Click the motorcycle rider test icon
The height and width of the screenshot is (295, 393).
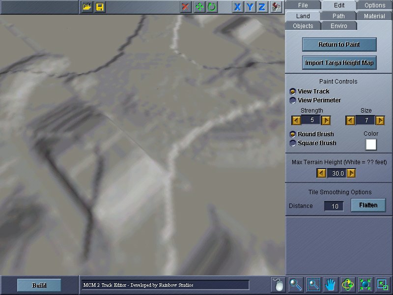point(276,7)
